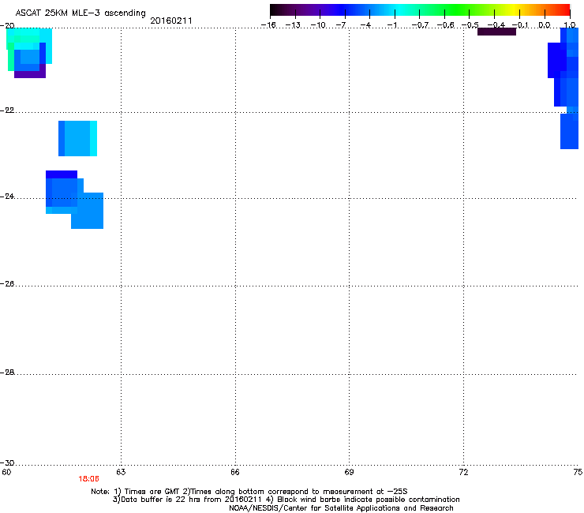
Task: Click the red 18:06 time stamp
Action: coord(88,479)
